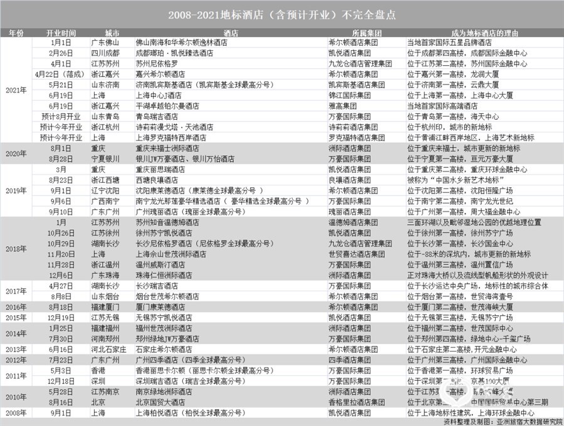Select the '2016年' year cell
Viewport: 564px width, 426px height.
tap(16, 307)
